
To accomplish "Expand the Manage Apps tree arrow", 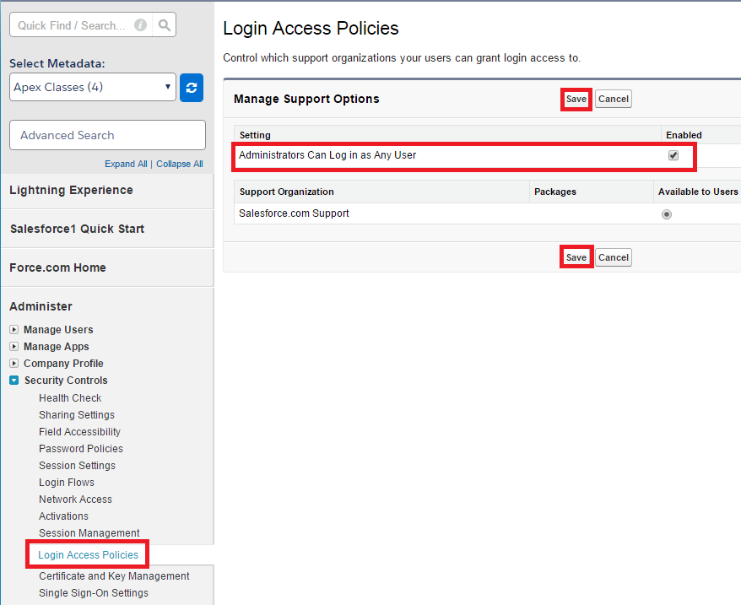I will point(14,347).
